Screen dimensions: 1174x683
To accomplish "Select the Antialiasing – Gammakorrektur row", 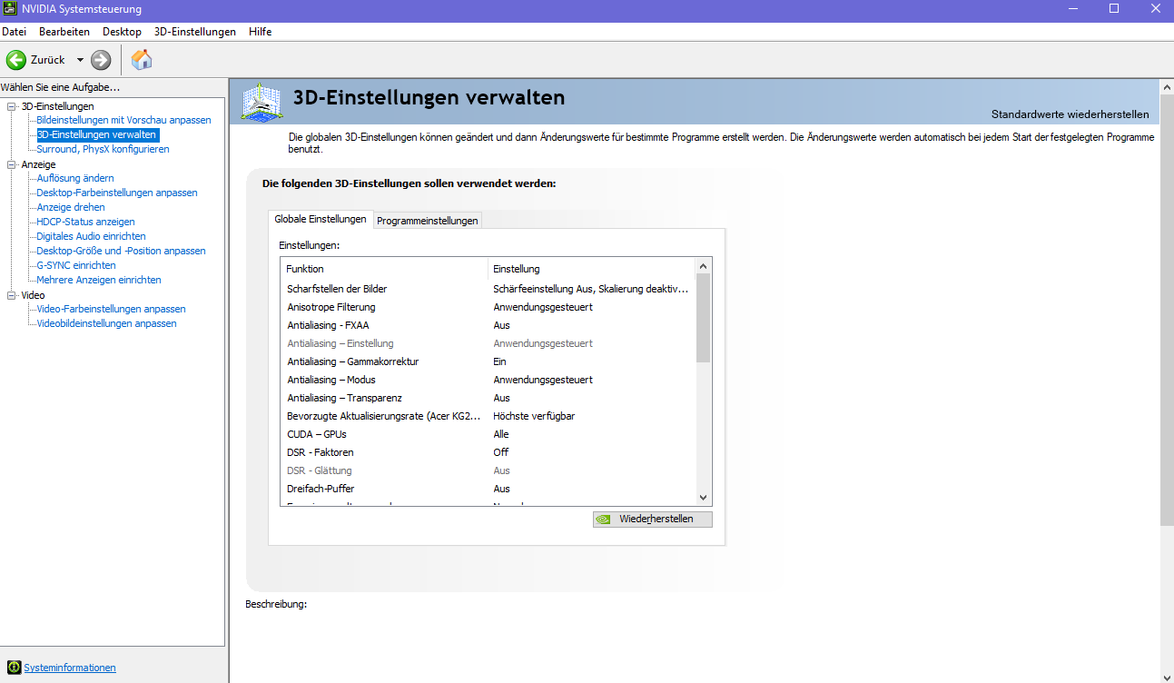I will (488, 361).
